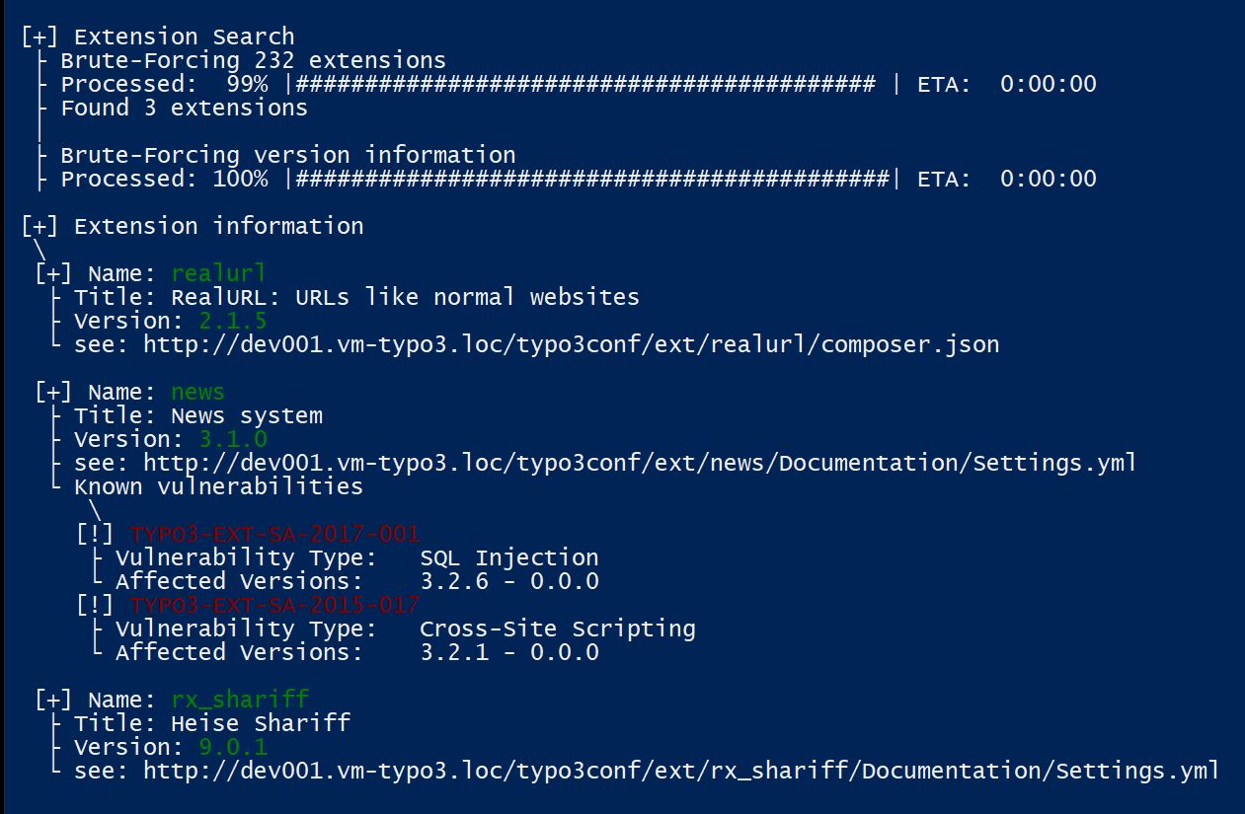Click the green realurl extension name
The height and width of the screenshot is (814, 1245).
click(219, 274)
